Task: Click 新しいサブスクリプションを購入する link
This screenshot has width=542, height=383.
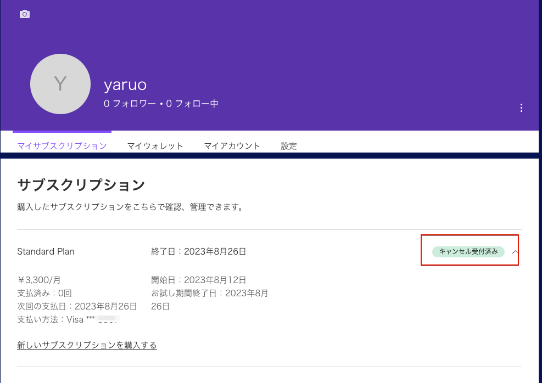Action: tap(87, 345)
